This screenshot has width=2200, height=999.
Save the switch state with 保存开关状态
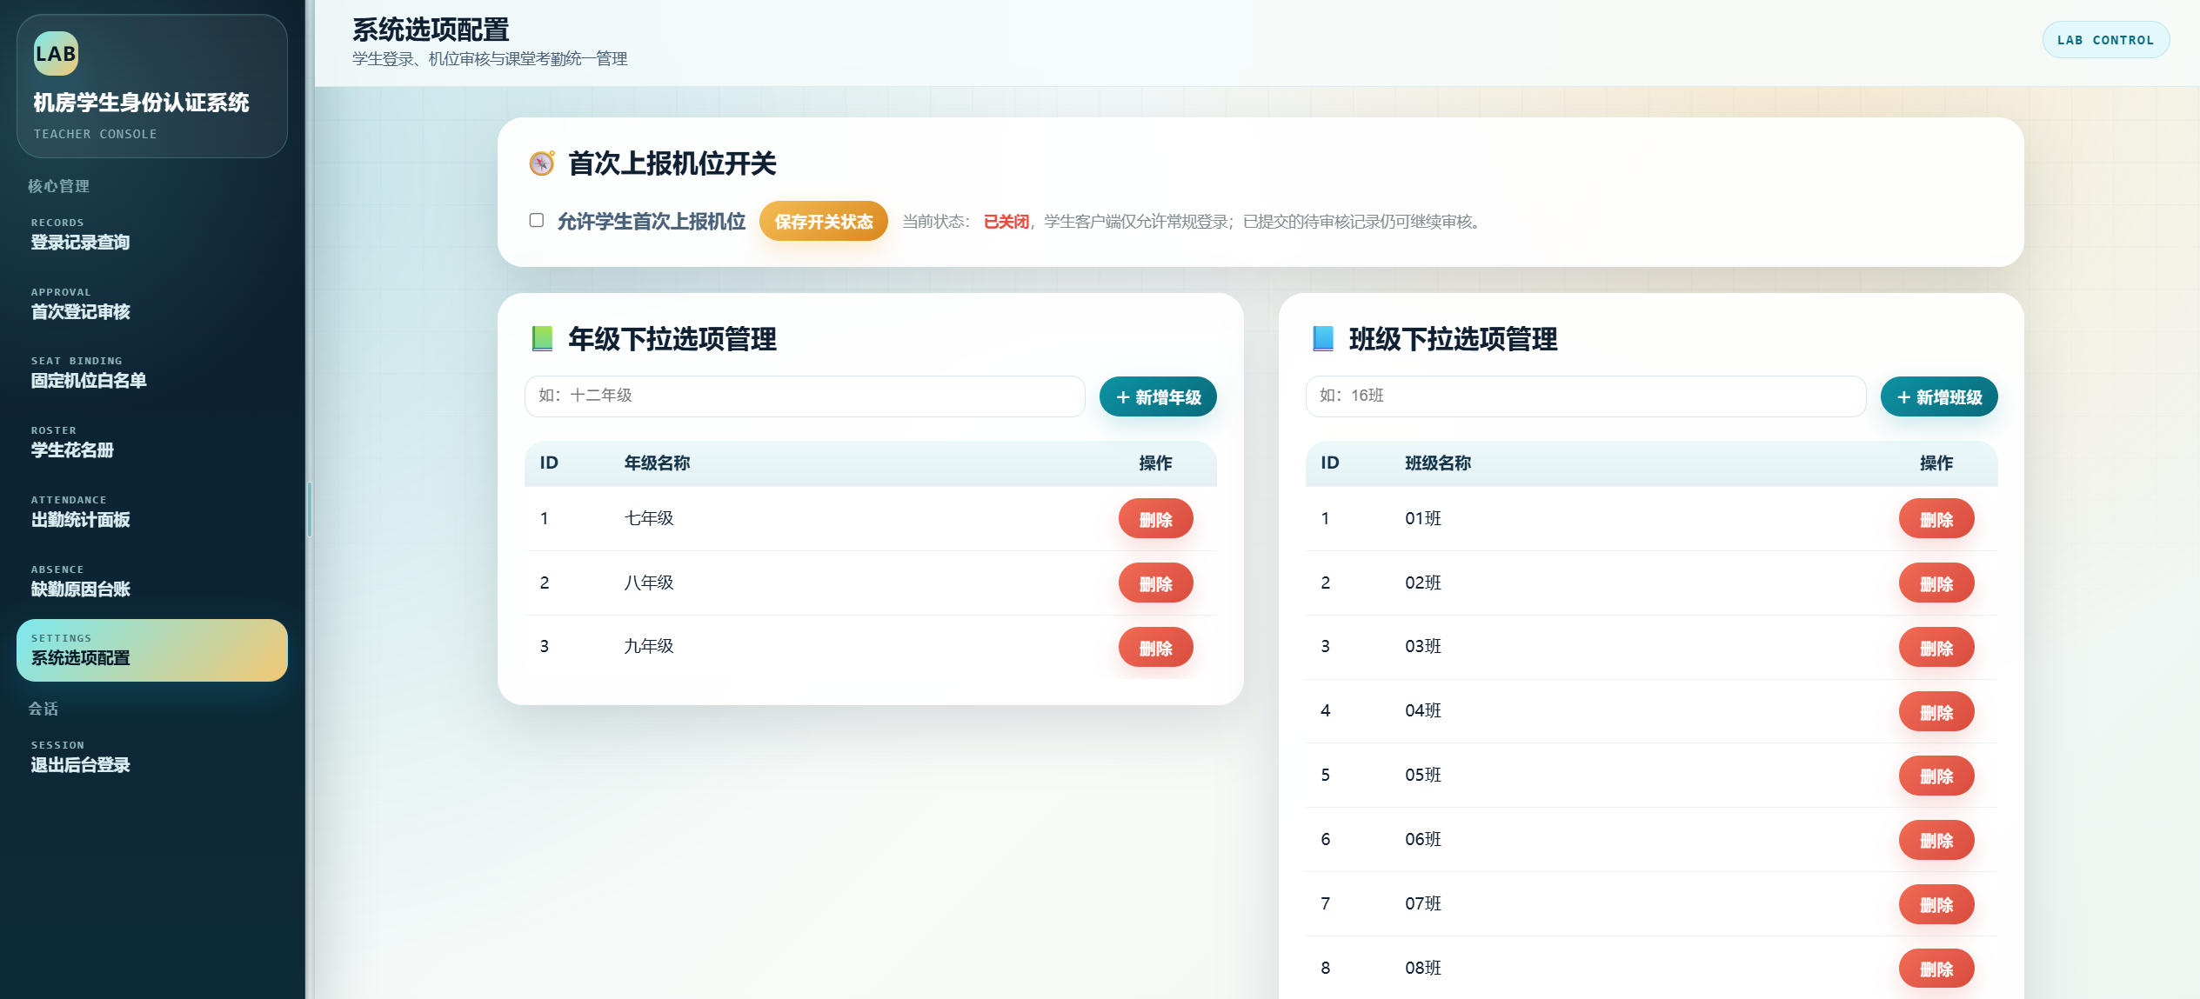pos(823,221)
